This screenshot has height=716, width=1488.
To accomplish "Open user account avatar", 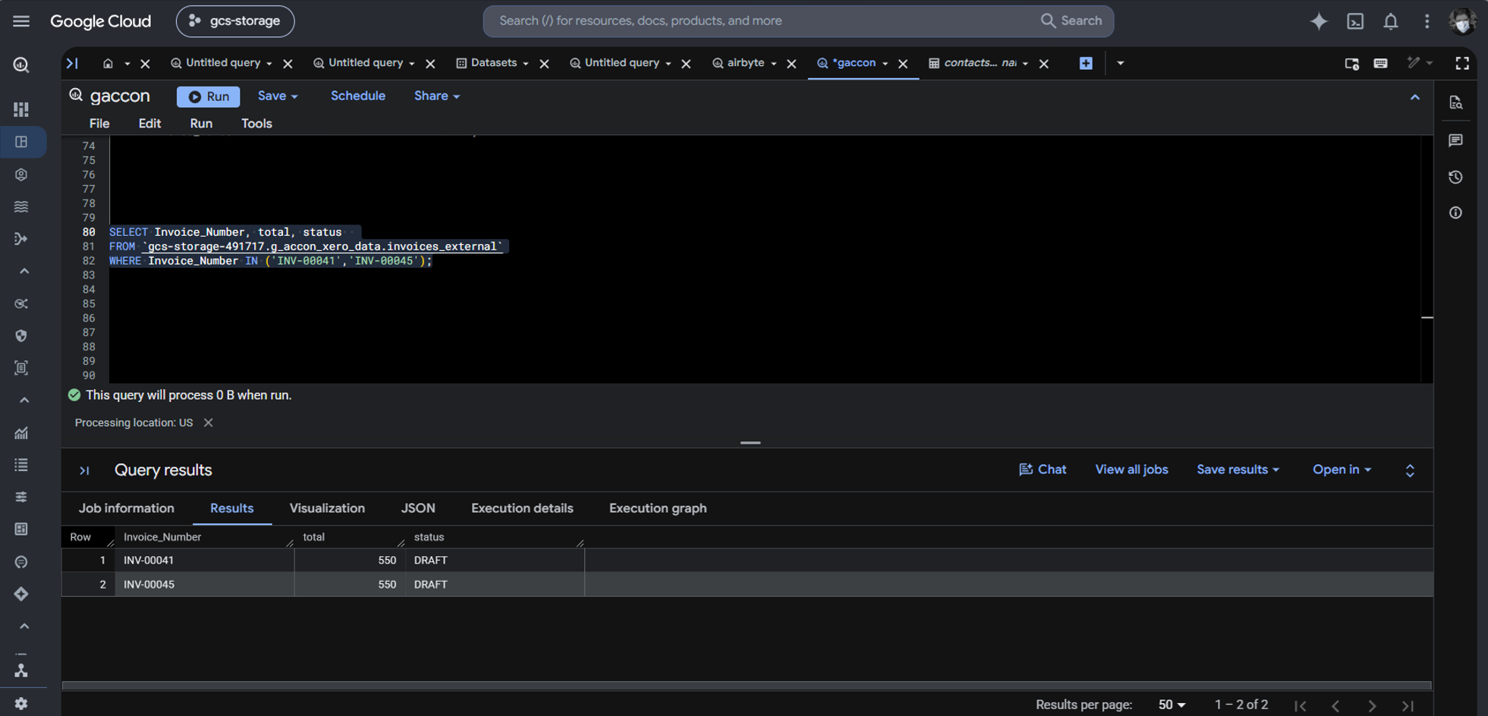I will click(1462, 21).
